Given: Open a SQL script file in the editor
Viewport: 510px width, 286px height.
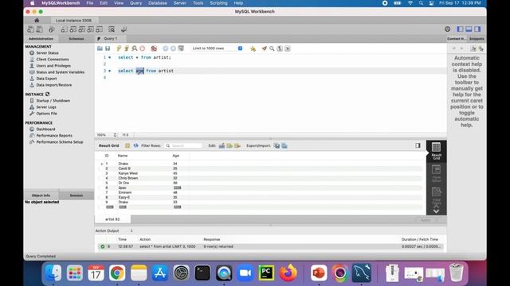Looking at the screenshot, I should [x=100, y=48].
